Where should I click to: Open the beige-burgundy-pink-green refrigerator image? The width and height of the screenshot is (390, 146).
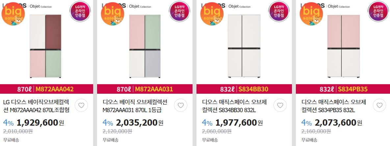[x=45, y=46]
